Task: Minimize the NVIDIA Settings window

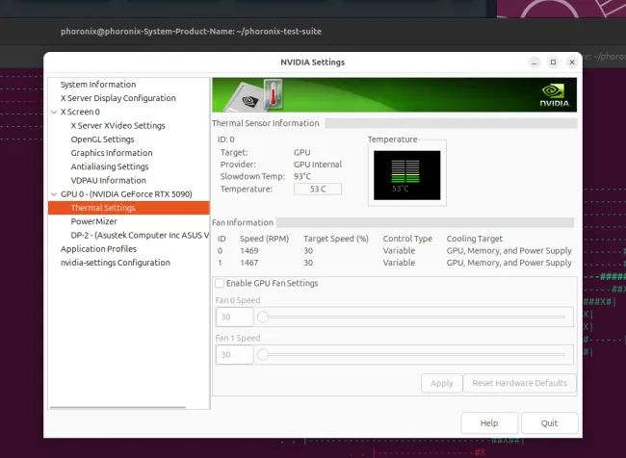Action: (x=533, y=63)
